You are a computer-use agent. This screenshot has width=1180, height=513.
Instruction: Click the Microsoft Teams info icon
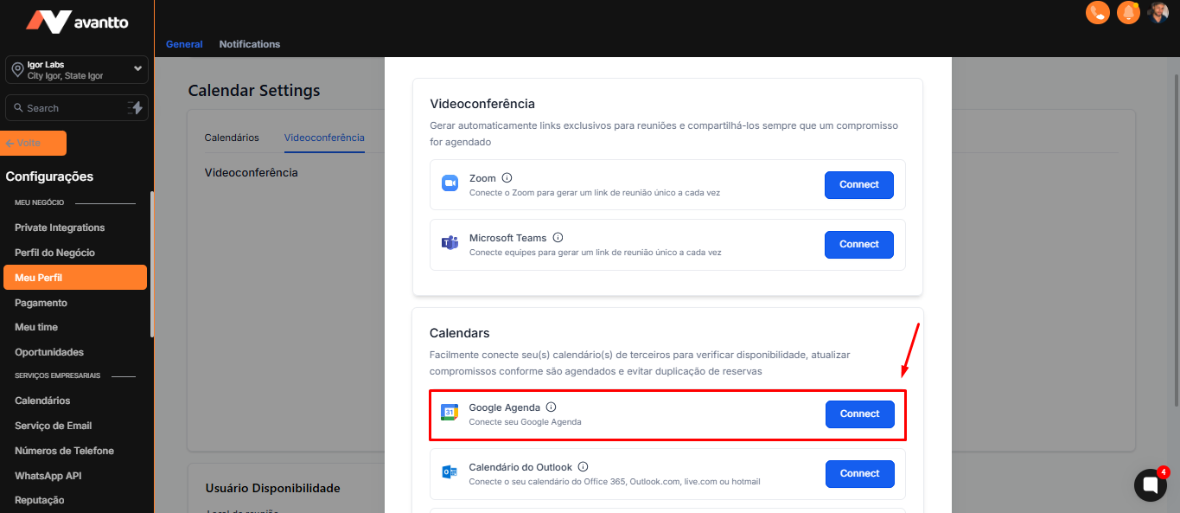point(558,238)
